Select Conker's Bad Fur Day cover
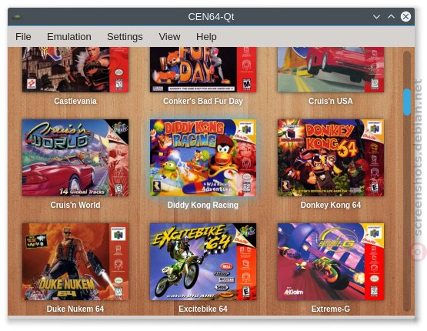The image size is (427, 331). 203,69
